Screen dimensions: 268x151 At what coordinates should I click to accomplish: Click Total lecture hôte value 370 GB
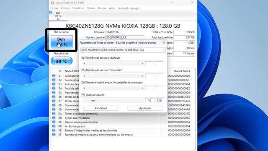click(x=184, y=32)
